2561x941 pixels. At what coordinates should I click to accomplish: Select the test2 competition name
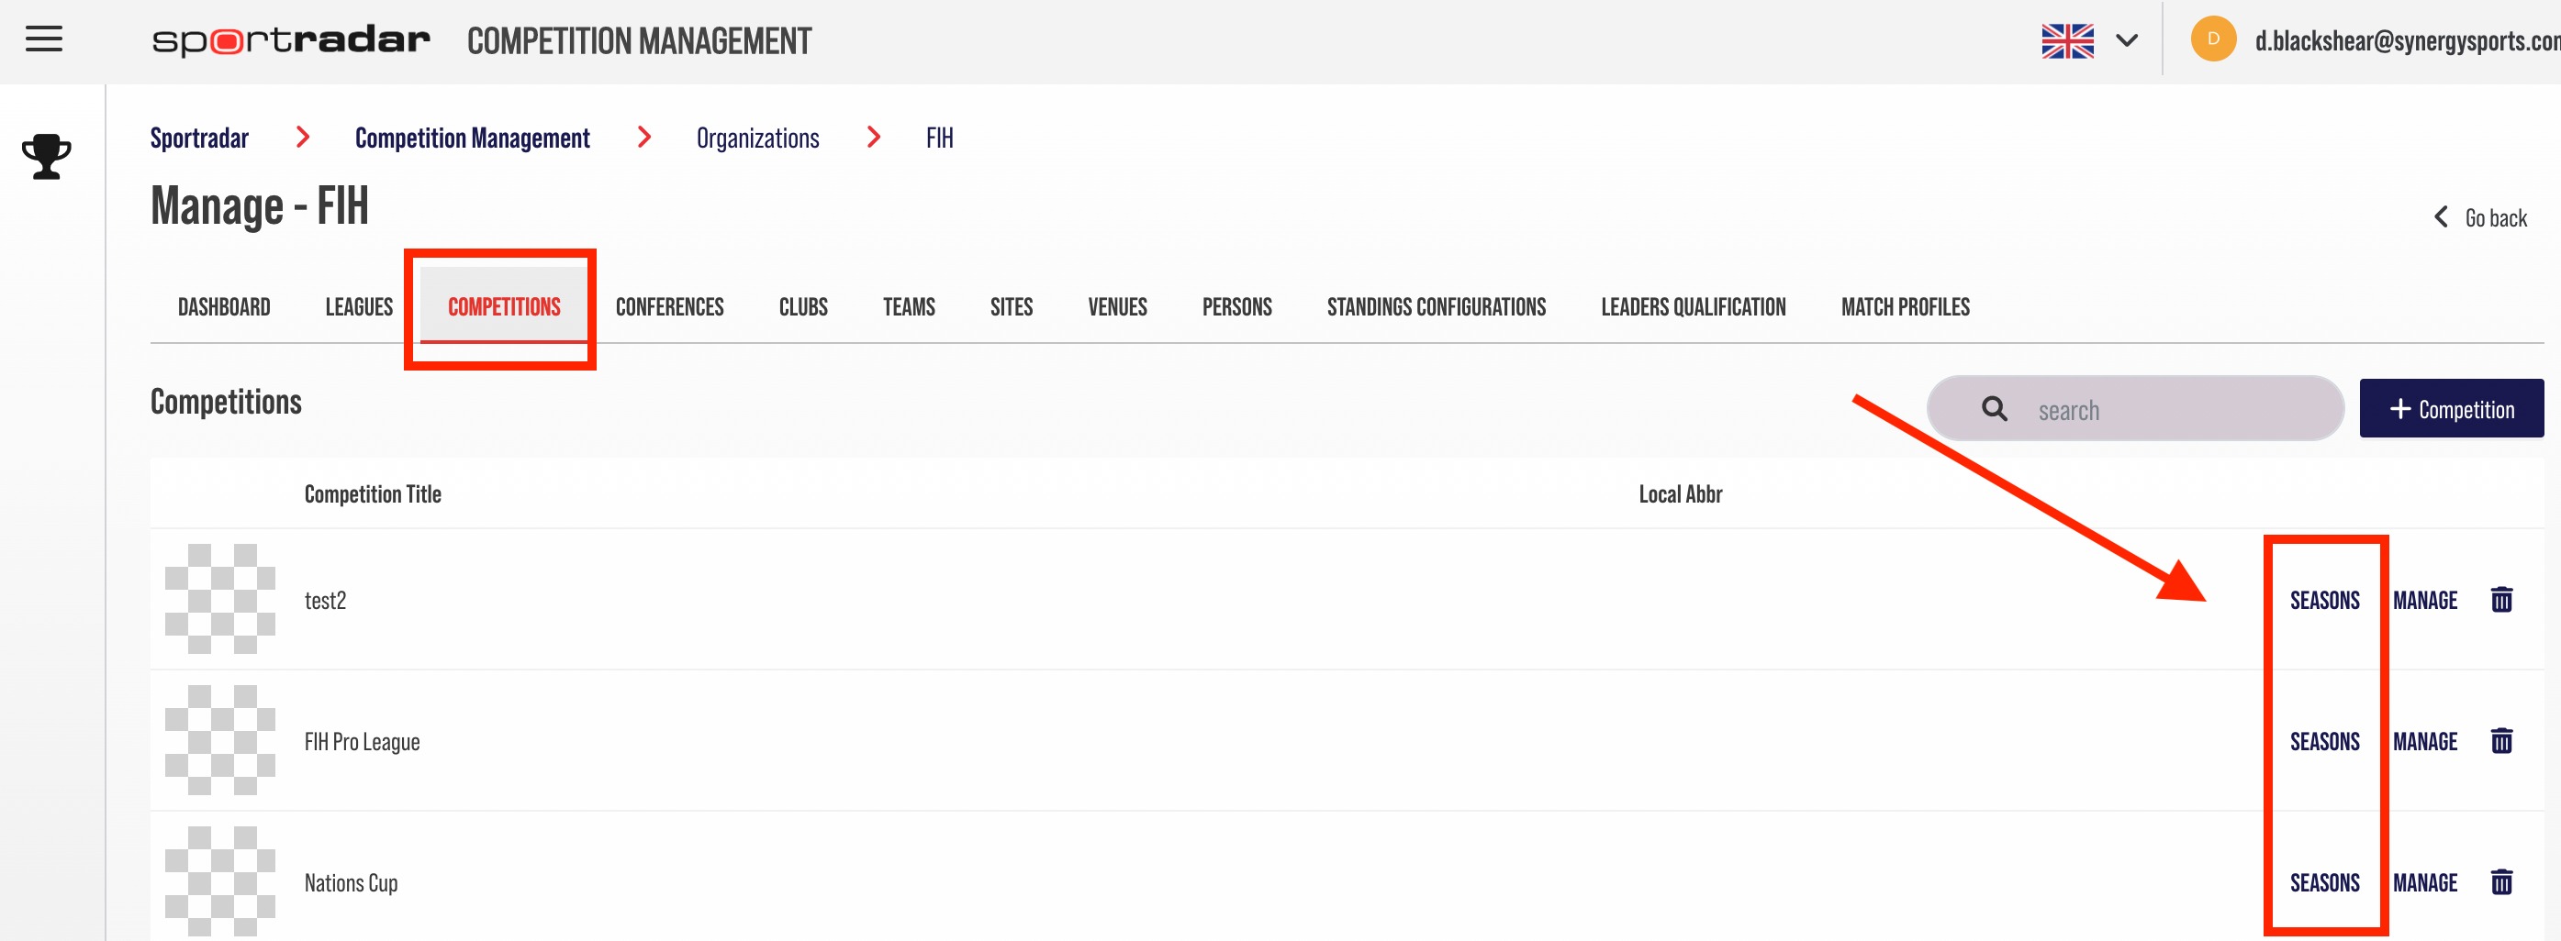[325, 600]
